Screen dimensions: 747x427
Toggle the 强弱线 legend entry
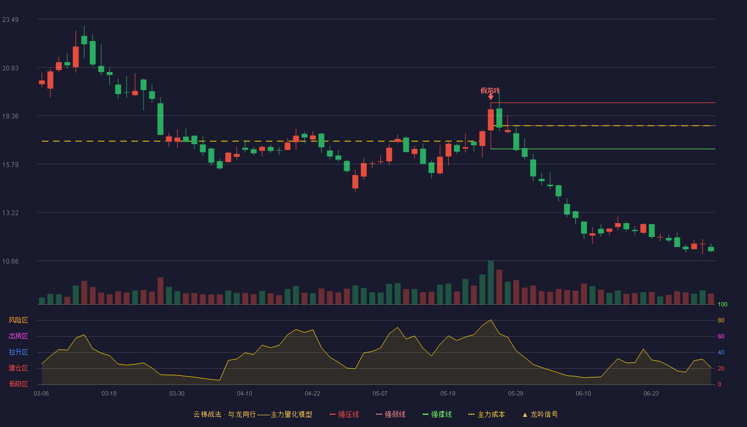pyautogui.click(x=391, y=414)
